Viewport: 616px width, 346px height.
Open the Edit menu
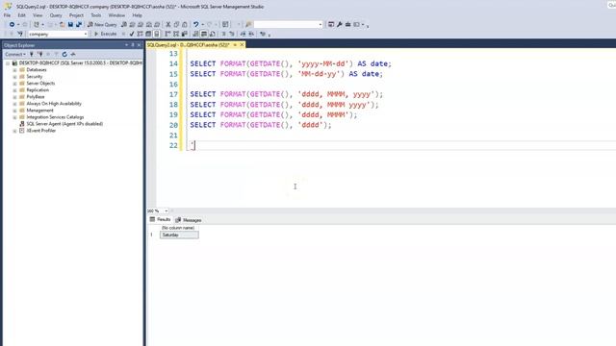tap(21, 15)
